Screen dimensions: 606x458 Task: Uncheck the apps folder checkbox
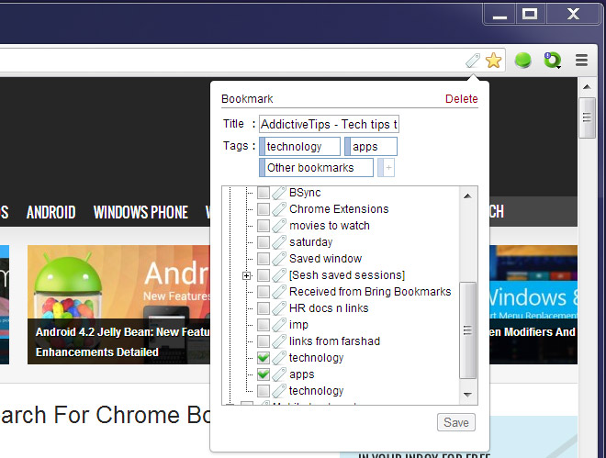pyautogui.click(x=264, y=374)
